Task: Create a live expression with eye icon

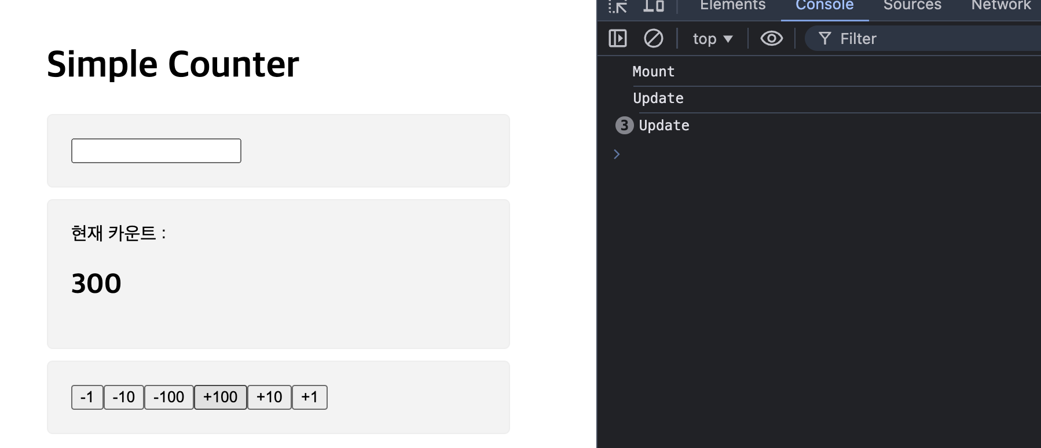Action: (x=771, y=39)
